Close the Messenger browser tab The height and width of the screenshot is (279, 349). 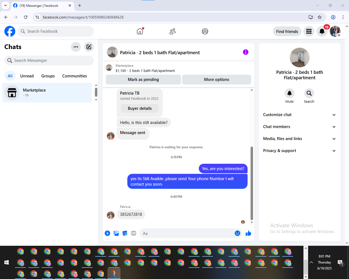tap(70, 5)
